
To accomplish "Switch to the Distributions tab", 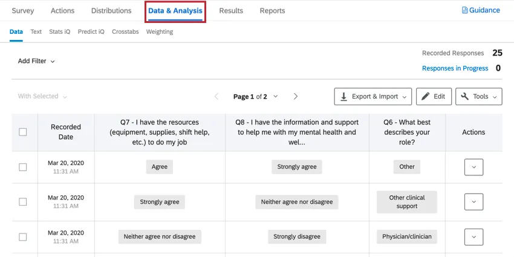I will tap(111, 11).
